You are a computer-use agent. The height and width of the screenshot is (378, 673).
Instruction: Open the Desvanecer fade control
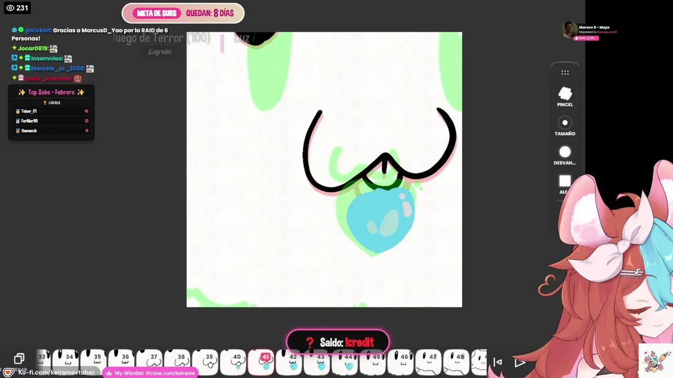[565, 155]
